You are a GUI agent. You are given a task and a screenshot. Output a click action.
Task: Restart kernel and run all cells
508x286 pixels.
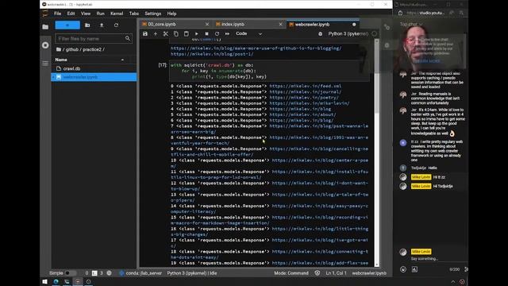tap(228, 33)
